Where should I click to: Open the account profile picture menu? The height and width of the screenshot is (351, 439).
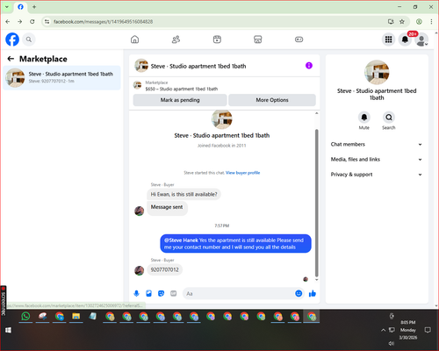pos(421,39)
